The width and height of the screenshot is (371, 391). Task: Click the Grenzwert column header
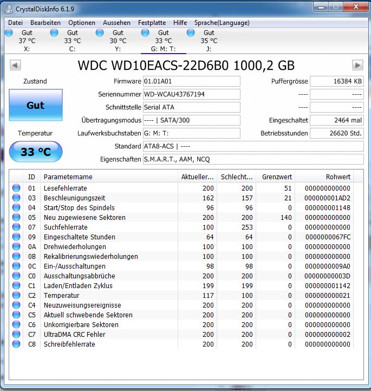tap(276, 177)
